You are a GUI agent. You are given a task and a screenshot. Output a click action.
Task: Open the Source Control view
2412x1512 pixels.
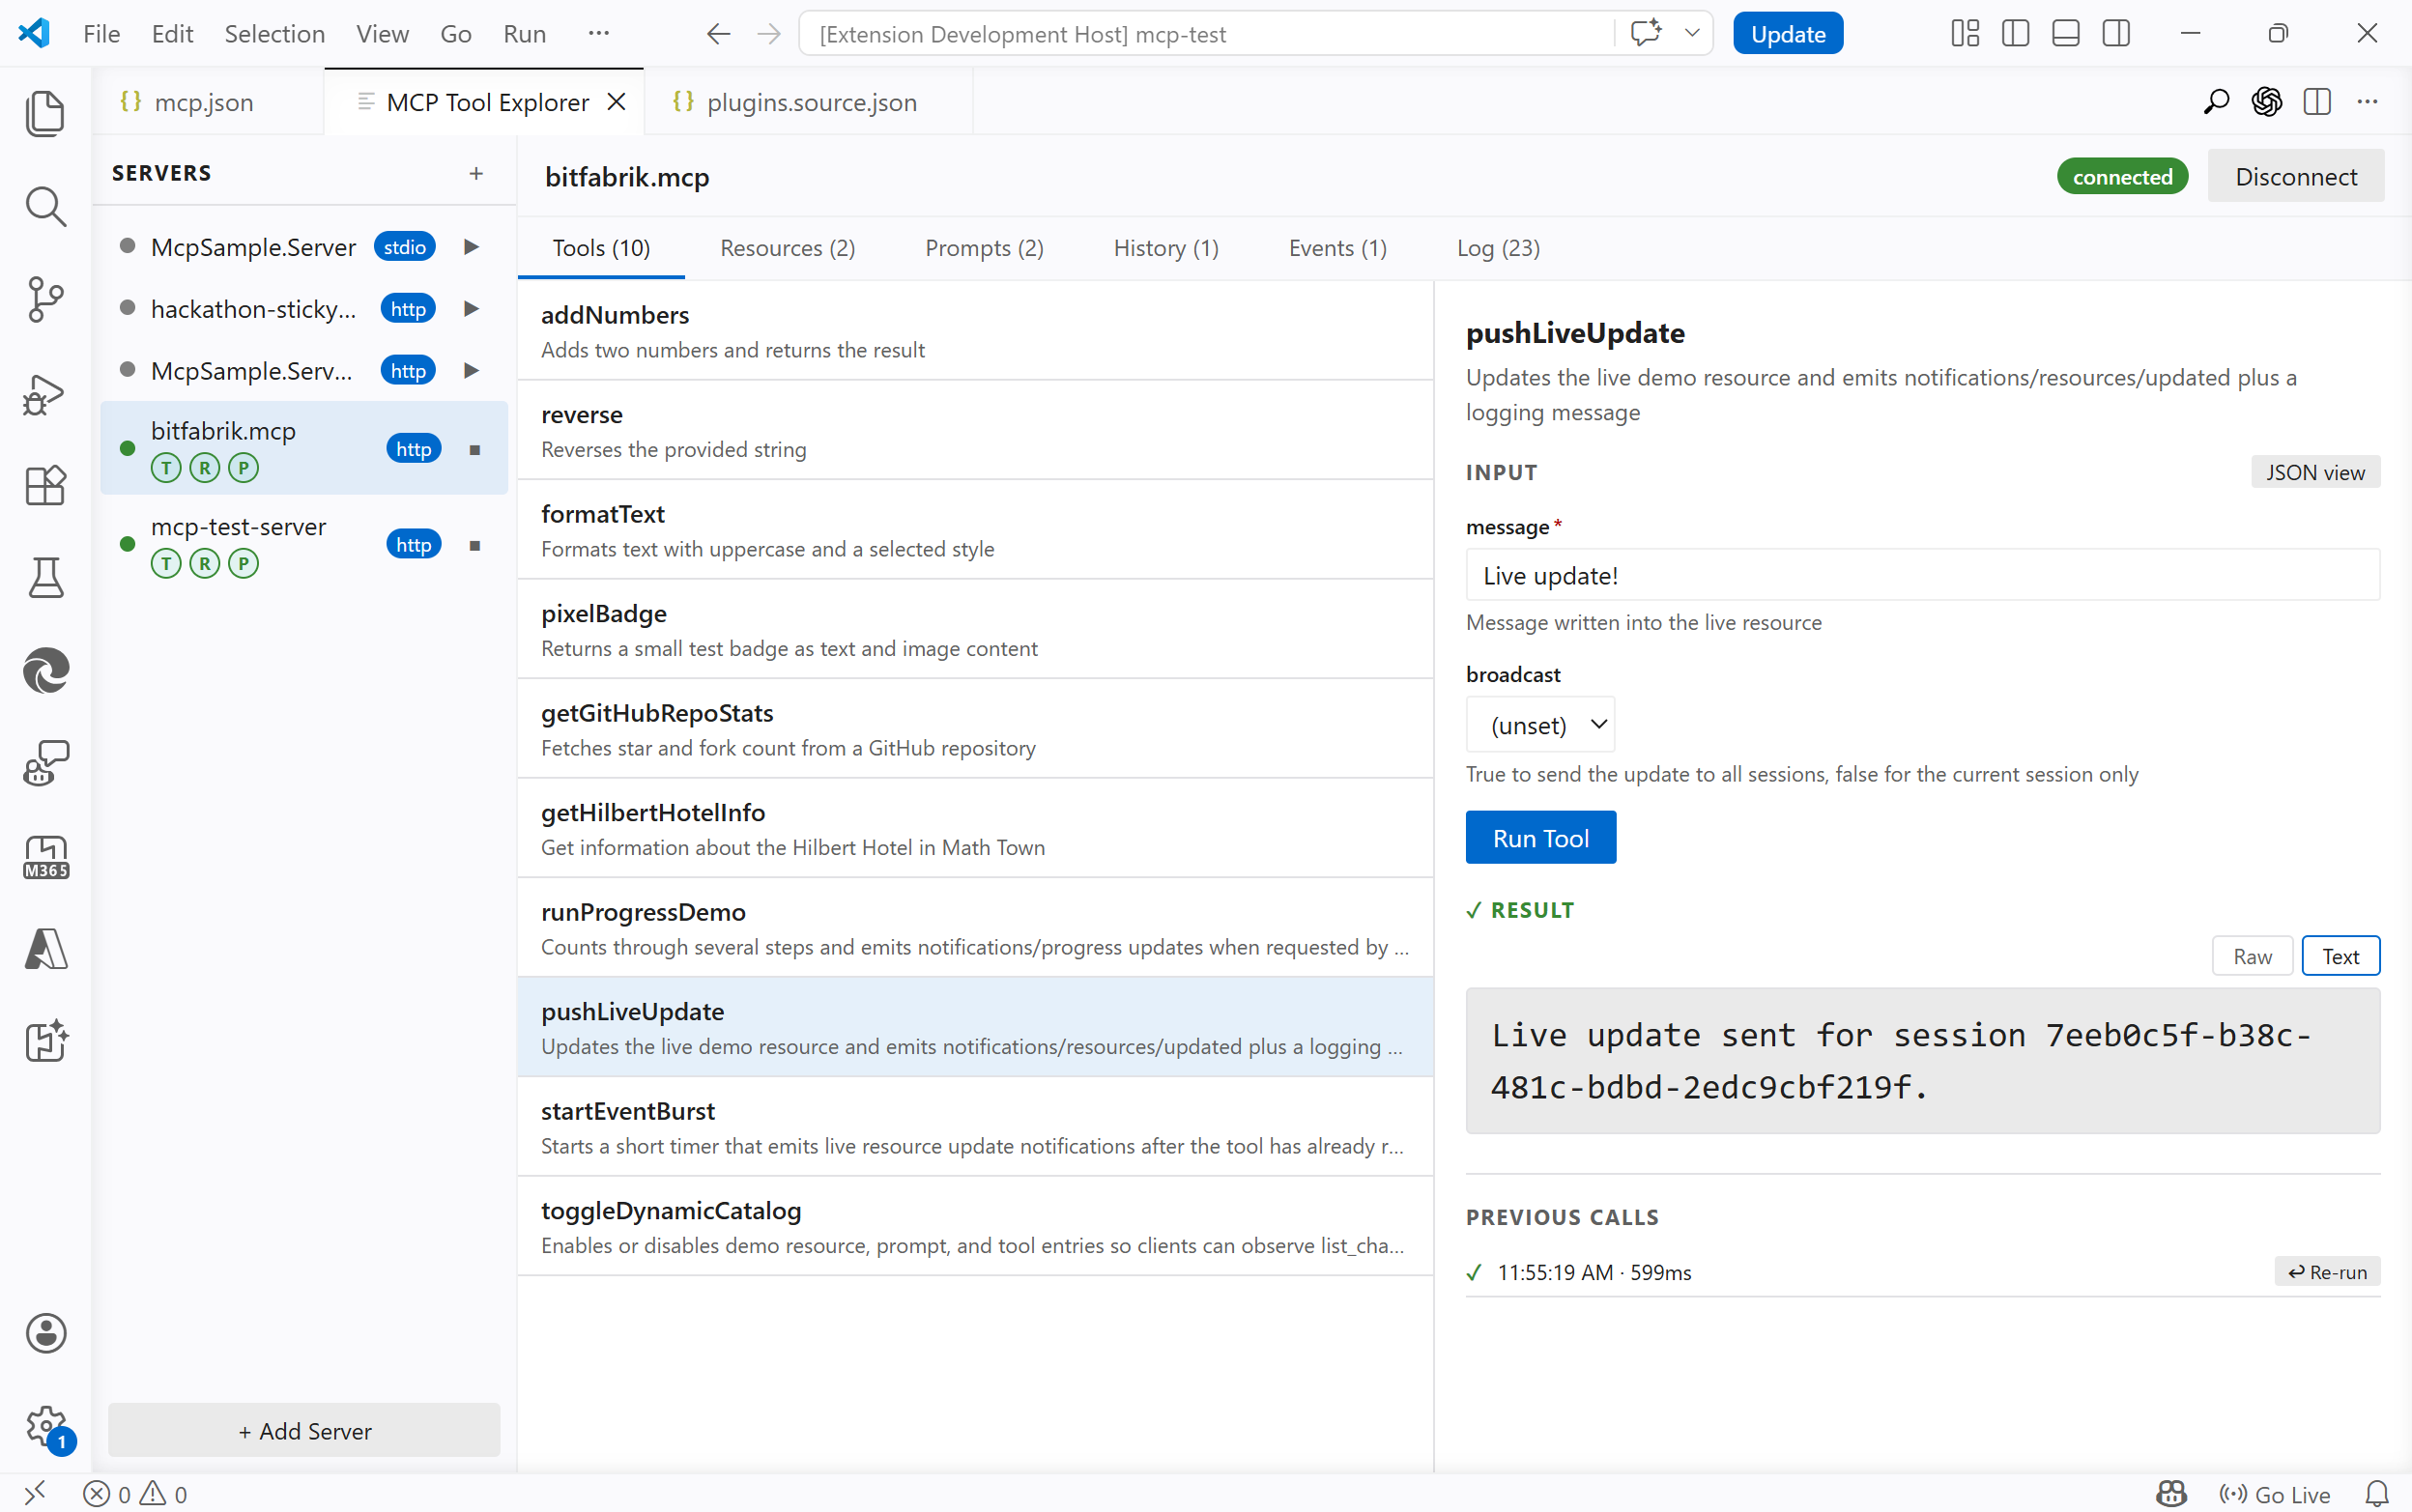click(45, 298)
